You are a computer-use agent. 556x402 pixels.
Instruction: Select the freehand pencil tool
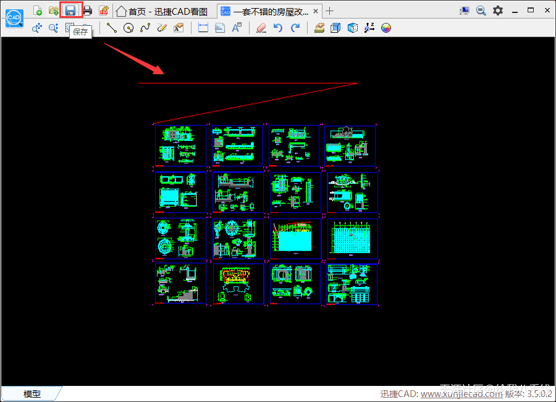162,28
